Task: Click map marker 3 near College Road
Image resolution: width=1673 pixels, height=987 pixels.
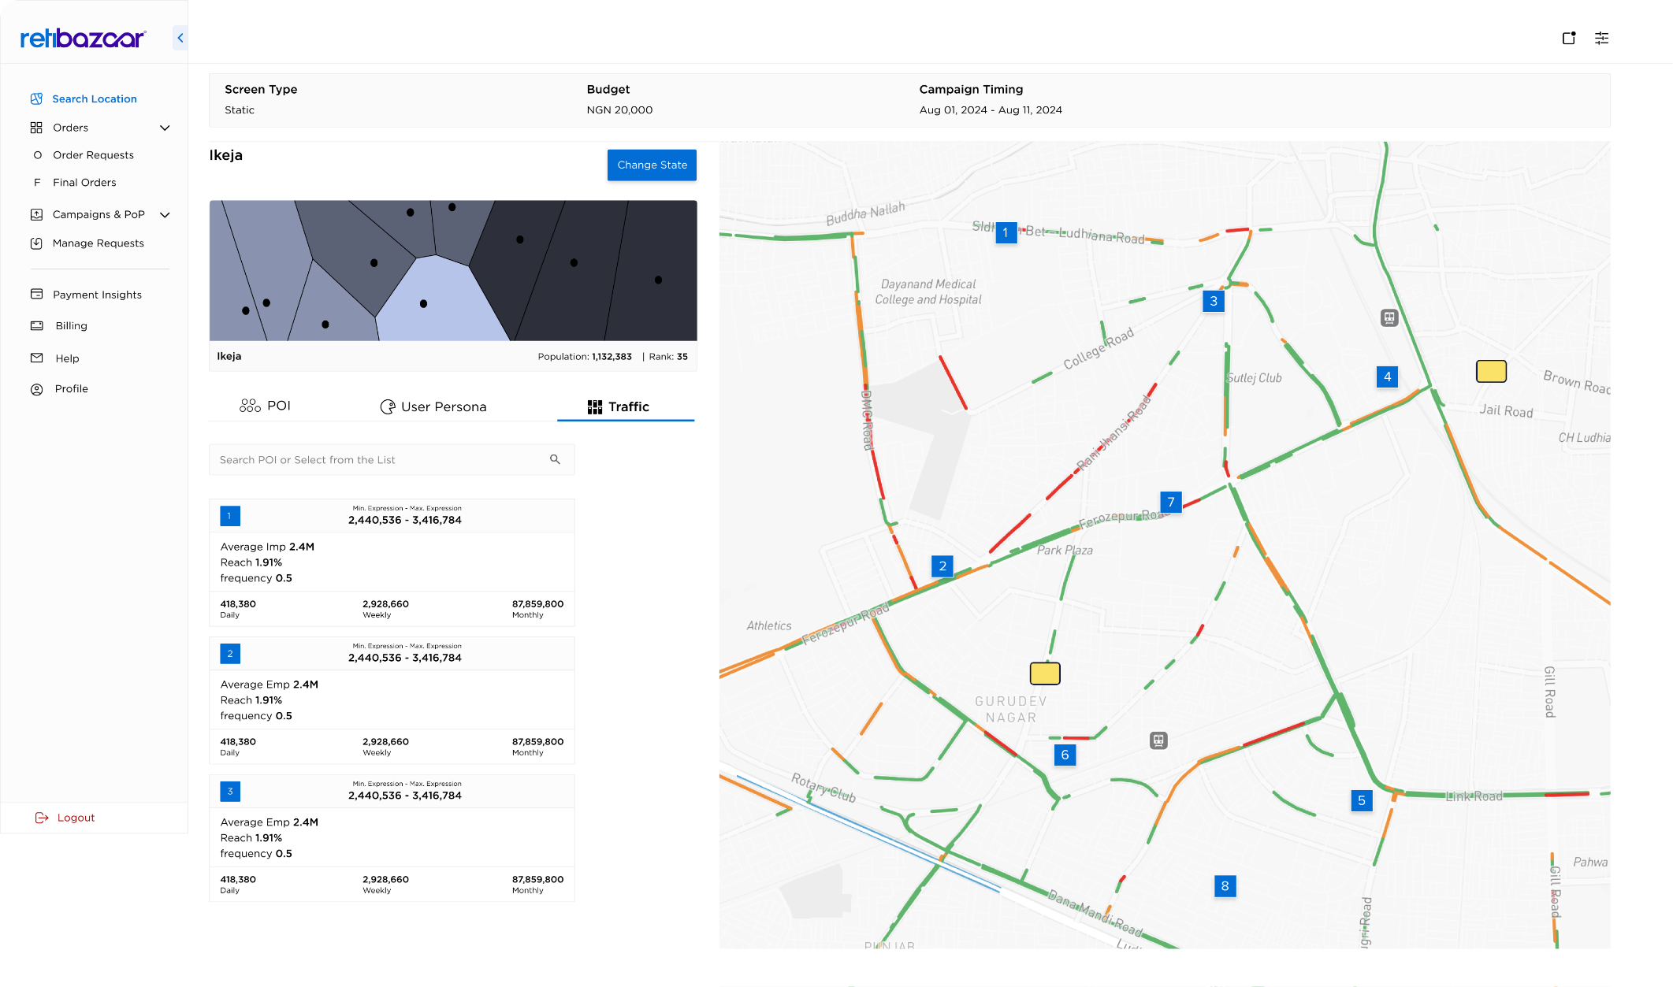Action: (1214, 301)
